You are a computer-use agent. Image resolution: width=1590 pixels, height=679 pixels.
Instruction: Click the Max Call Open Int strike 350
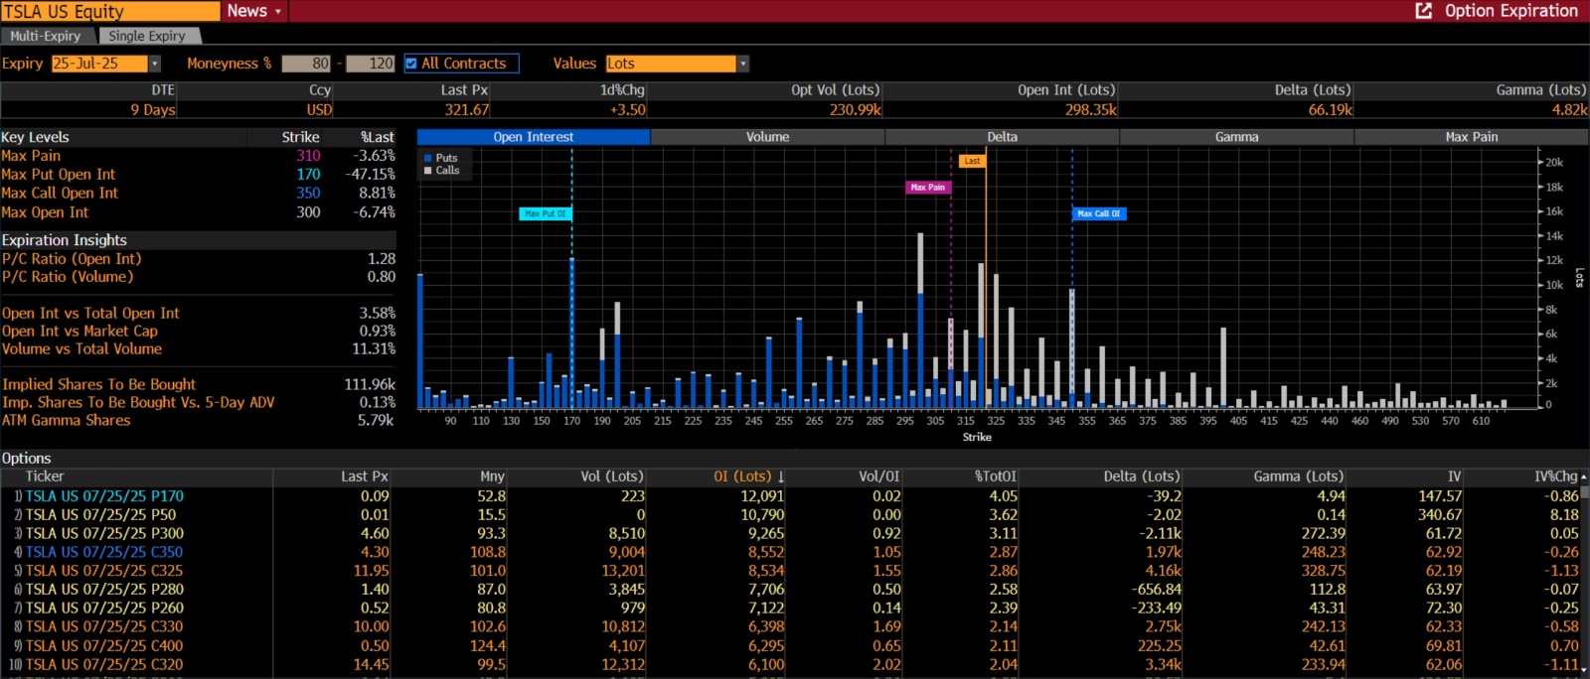308,194
